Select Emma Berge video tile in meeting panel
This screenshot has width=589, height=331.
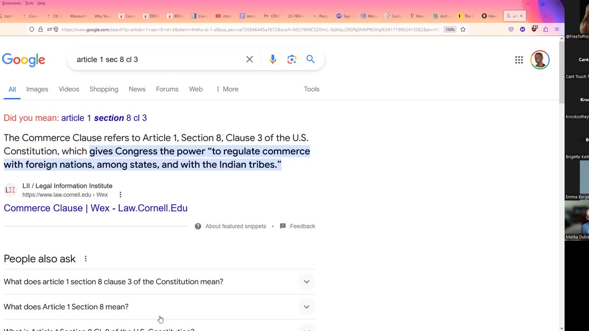point(577,180)
